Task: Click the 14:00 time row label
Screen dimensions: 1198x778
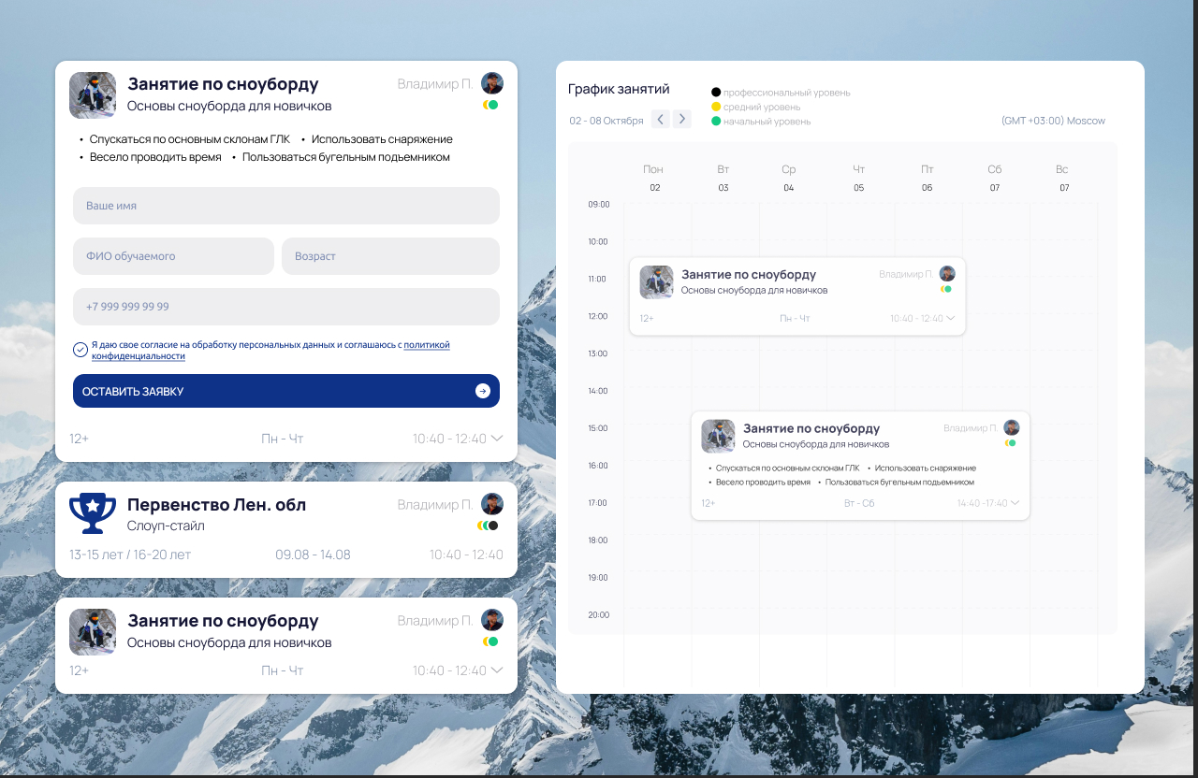Action: [x=599, y=391]
